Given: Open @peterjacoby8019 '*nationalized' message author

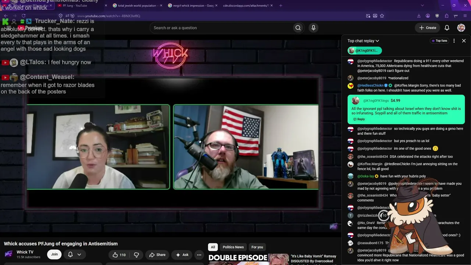Looking at the screenshot, I should 372,78.
